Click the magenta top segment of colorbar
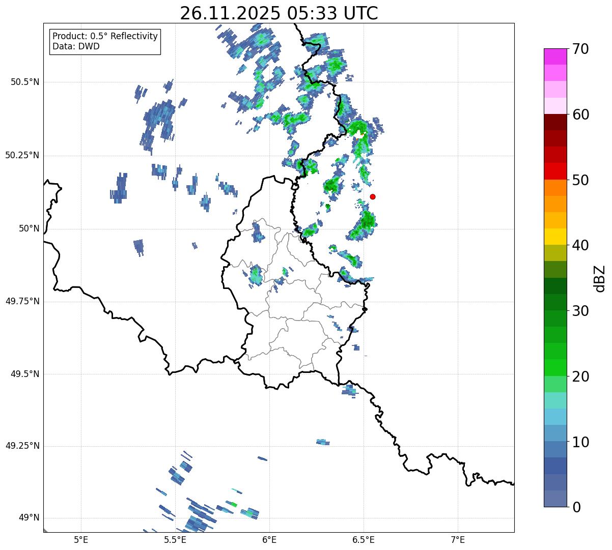The width and height of the screenshot is (612, 550). tap(555, 56)
